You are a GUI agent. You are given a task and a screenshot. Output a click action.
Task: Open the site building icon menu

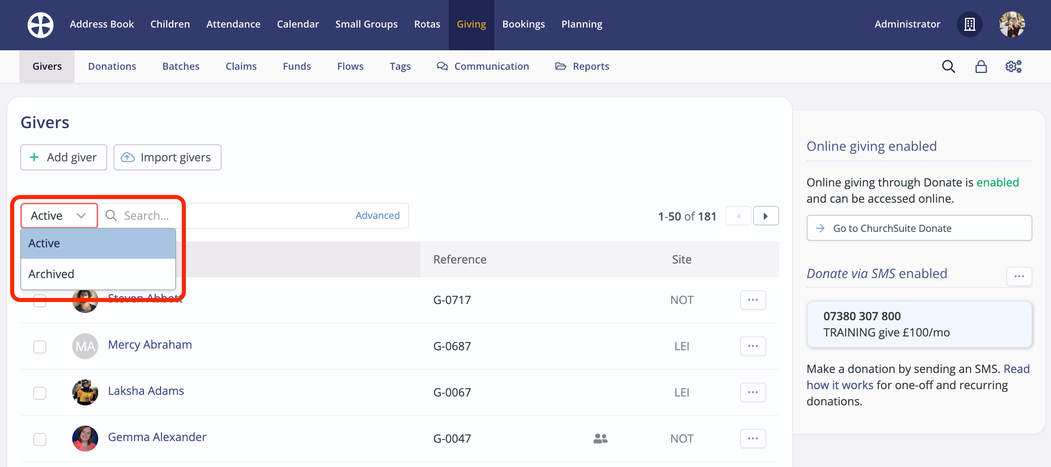(x=969, y=24)
